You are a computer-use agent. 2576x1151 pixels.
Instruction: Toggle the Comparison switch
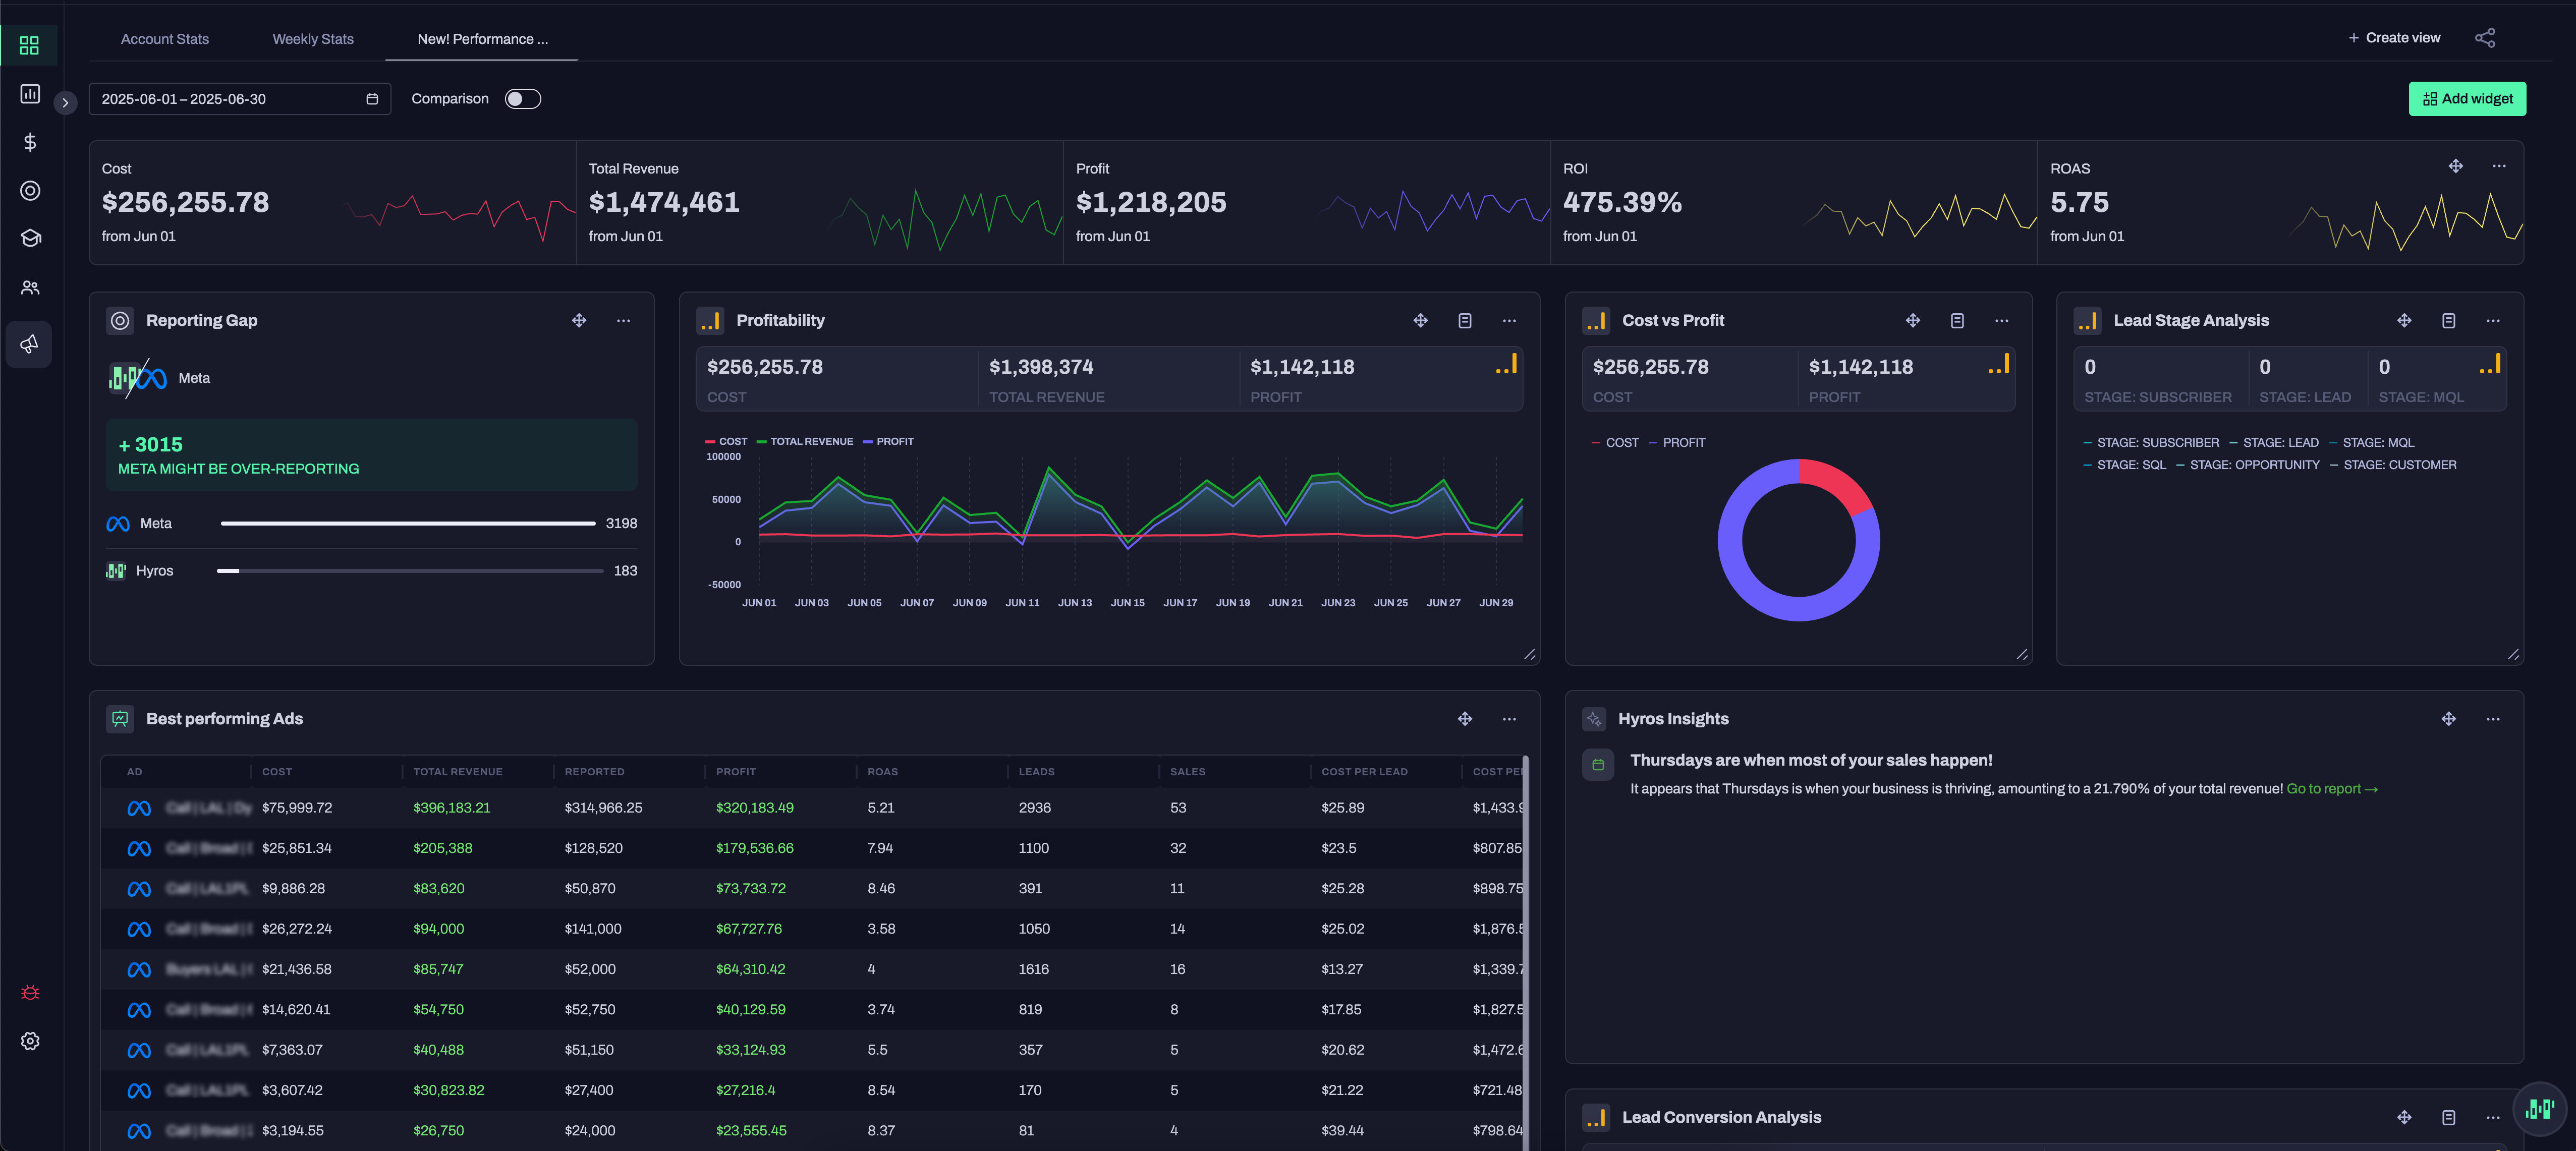[x=522, y=98]
